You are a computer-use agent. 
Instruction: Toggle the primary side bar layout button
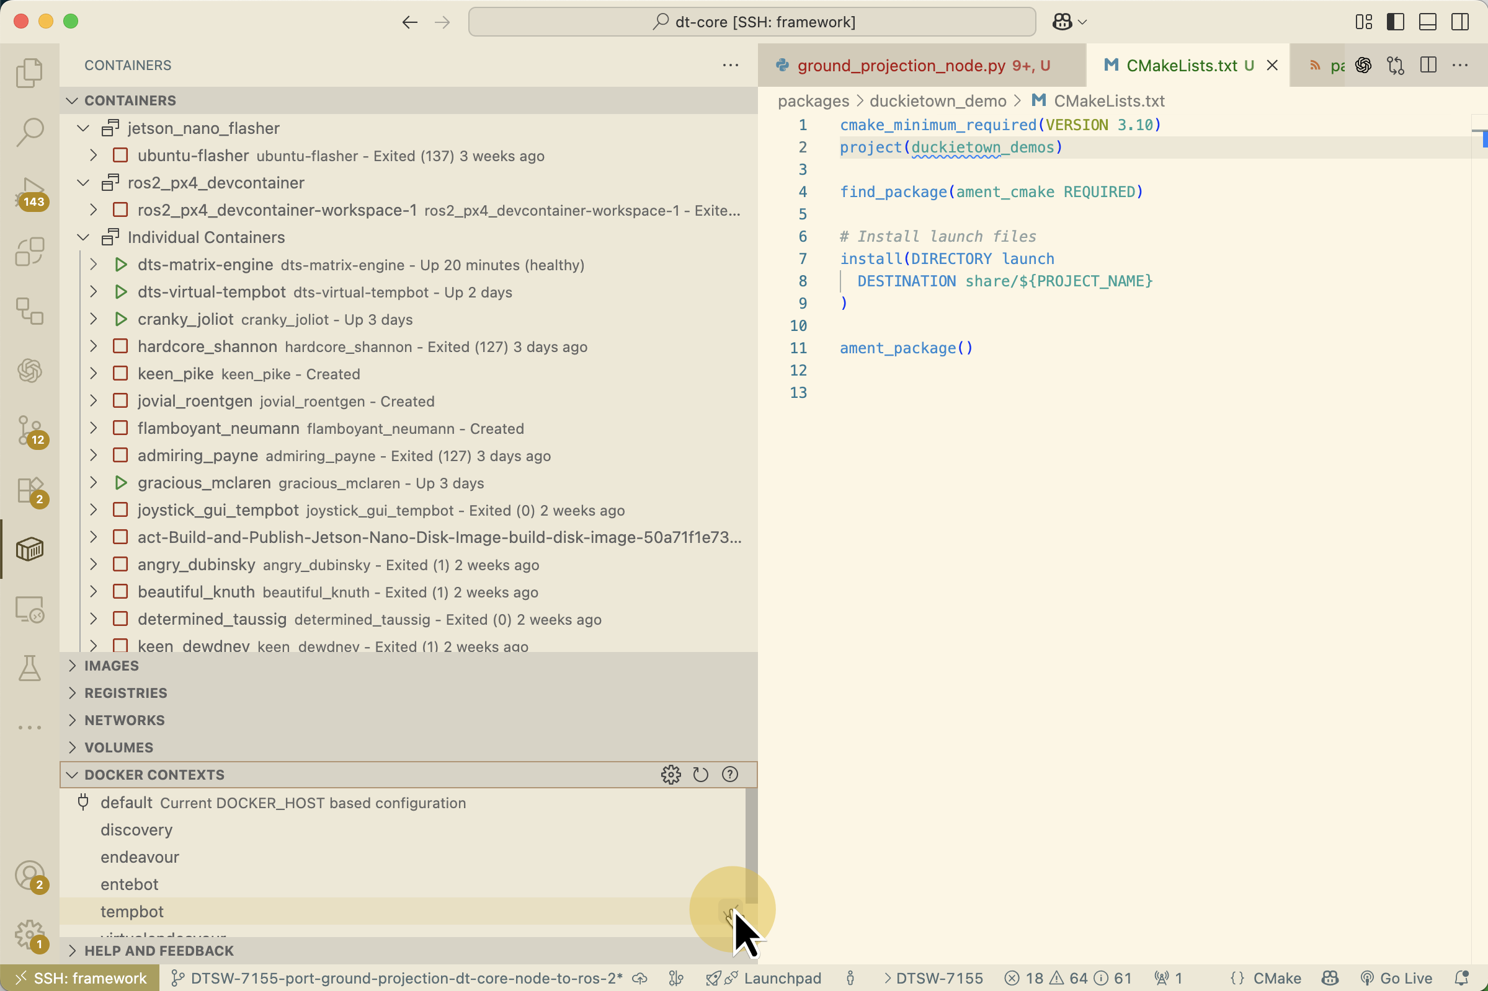pos(1395,22)
